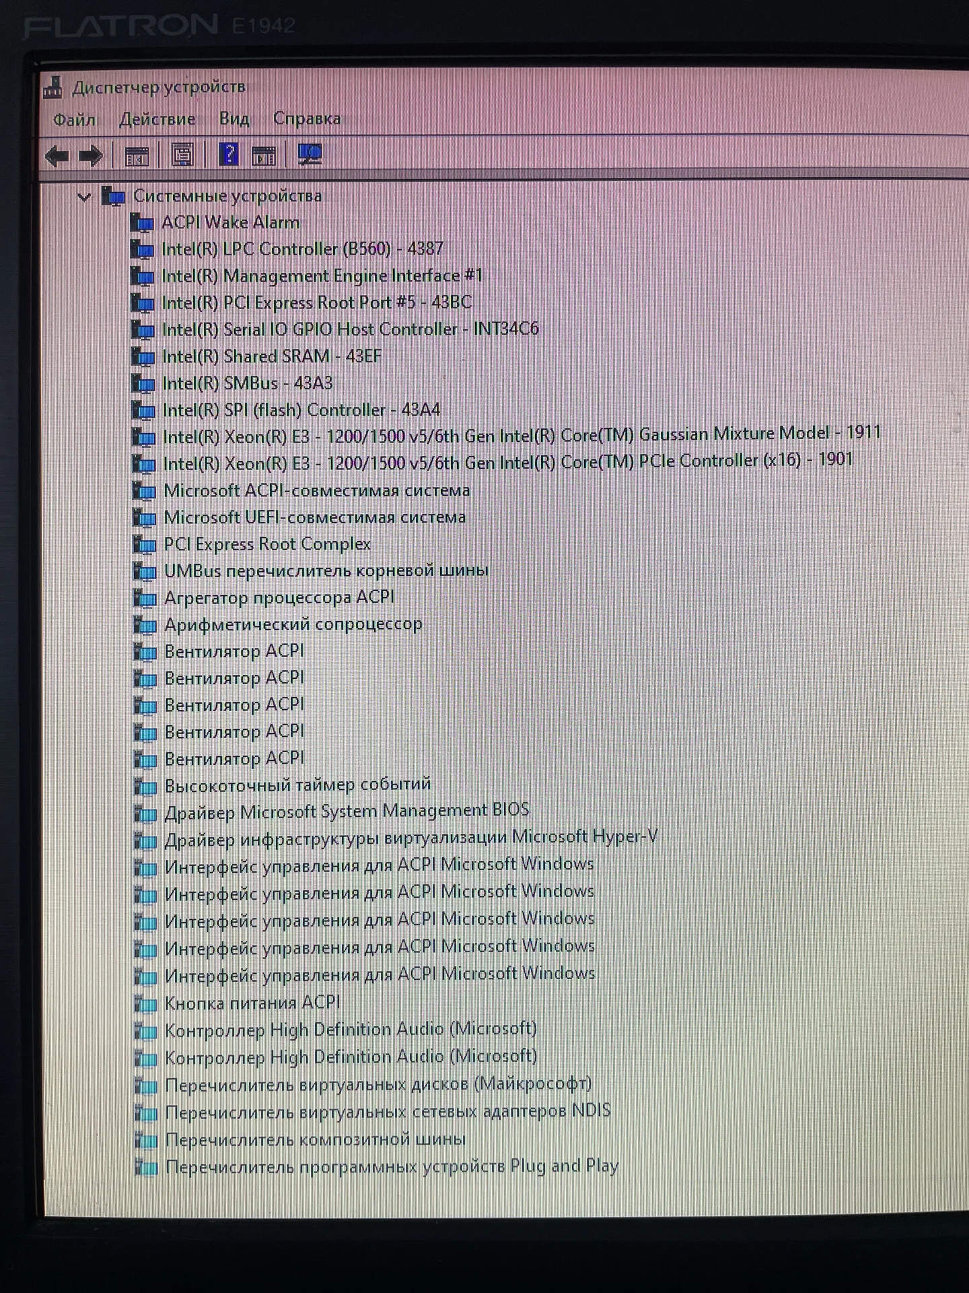Select Перечислитель виртуальных дисков (Майкрософт)
The height and width of the screenshot is (1293, 969).
click(378, 1084)
